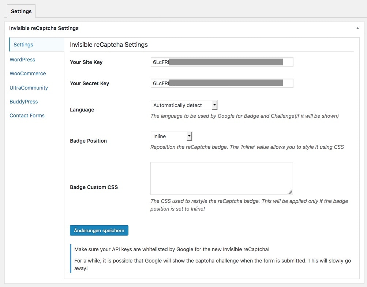
Task: Click the Änderungen speichern button
Action: point(99,230)
